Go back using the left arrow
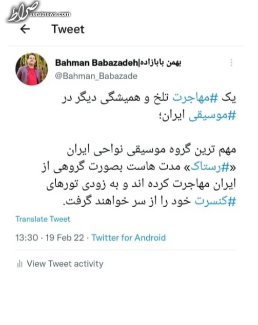 25,29
